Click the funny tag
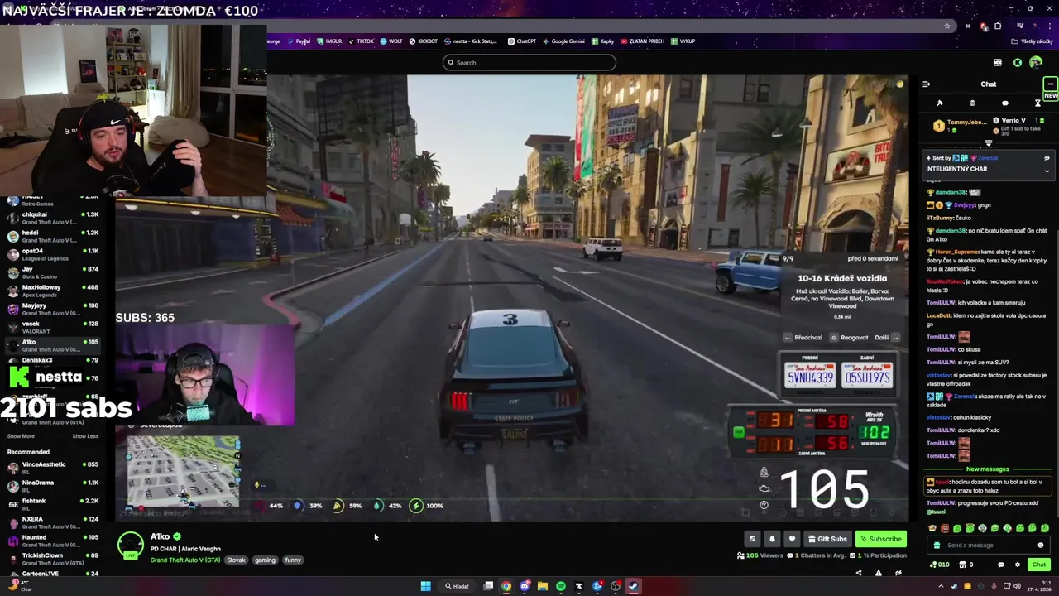1059x596 pixels. click(x=293, y=560)
